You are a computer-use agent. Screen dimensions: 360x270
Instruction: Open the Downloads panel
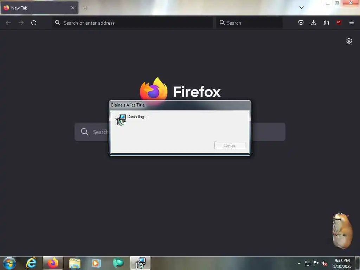click(x=313, y=22)
